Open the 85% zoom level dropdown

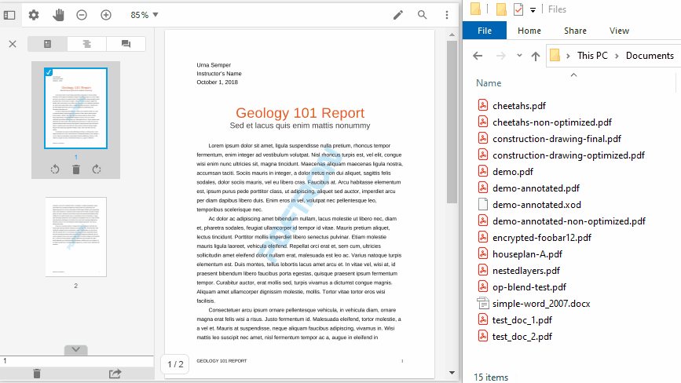click(145, 15)
